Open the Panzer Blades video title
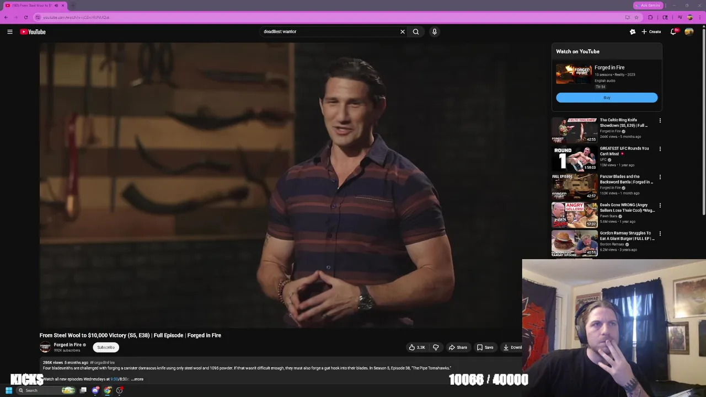 coord(626,179)
